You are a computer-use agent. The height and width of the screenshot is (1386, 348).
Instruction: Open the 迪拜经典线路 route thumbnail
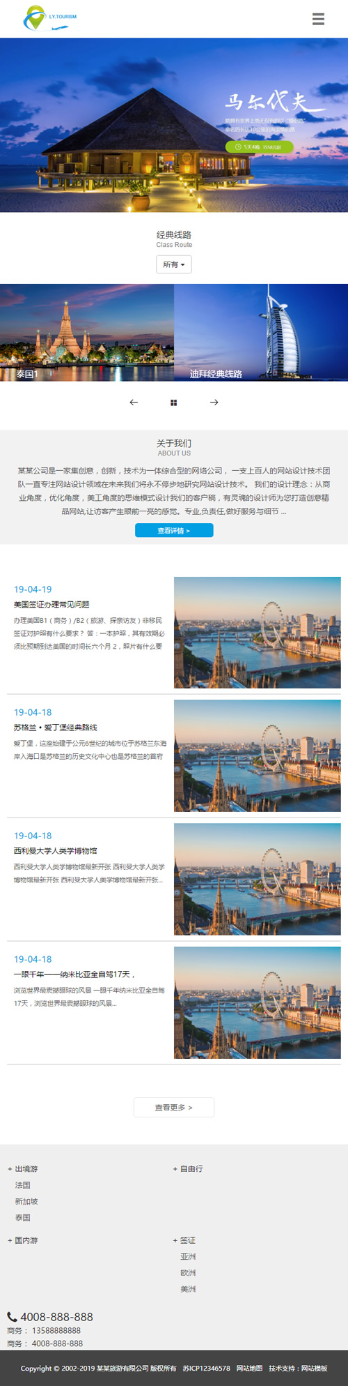pos(261,332)
